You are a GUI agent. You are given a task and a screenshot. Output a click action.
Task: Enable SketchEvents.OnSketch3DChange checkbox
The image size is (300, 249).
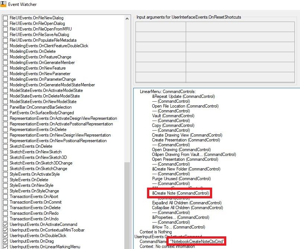click(x=5, y=163)
